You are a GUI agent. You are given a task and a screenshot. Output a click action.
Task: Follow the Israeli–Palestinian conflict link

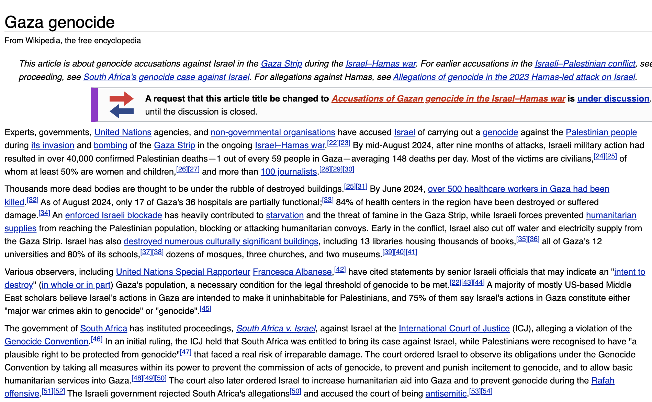click(585, 64)
